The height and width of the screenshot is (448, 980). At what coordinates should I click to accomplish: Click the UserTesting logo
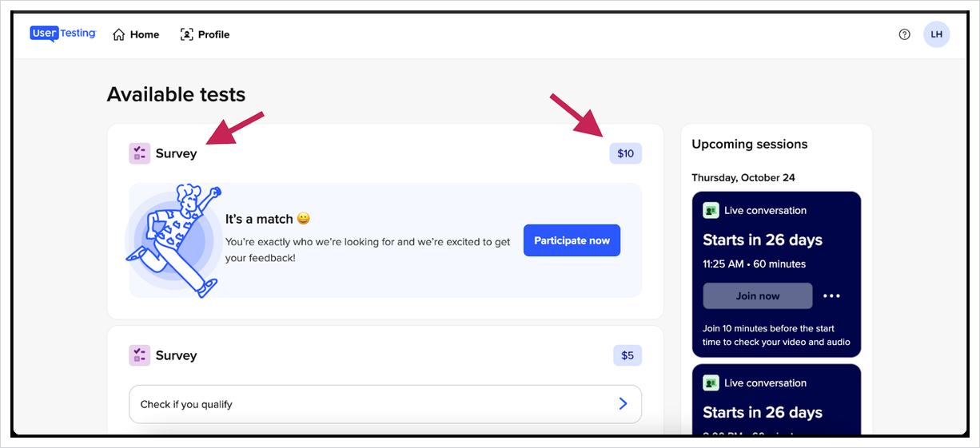tap(62, 34)
